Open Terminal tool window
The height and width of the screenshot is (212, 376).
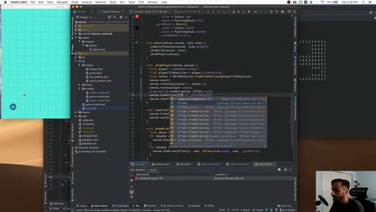point(150,206)
